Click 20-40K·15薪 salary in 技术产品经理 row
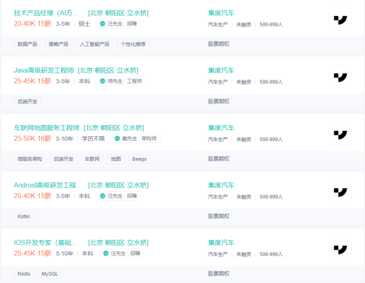 coord(33,24)
